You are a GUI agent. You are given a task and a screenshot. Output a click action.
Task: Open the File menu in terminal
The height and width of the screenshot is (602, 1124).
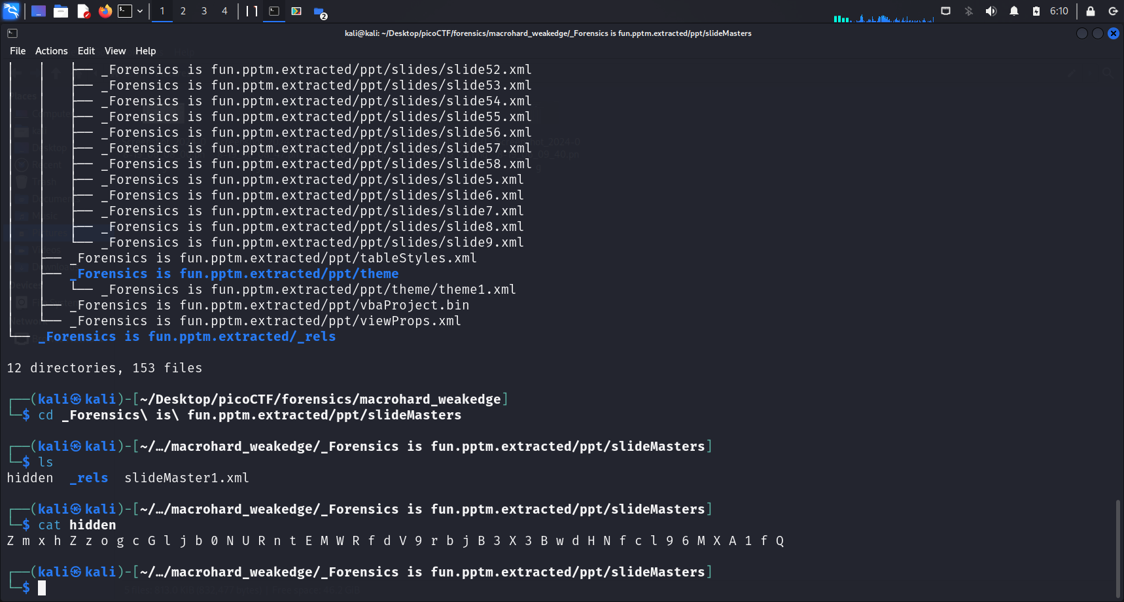tap(18, 51)
